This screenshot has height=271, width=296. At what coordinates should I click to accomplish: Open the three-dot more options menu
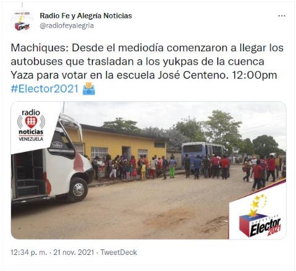282,16
